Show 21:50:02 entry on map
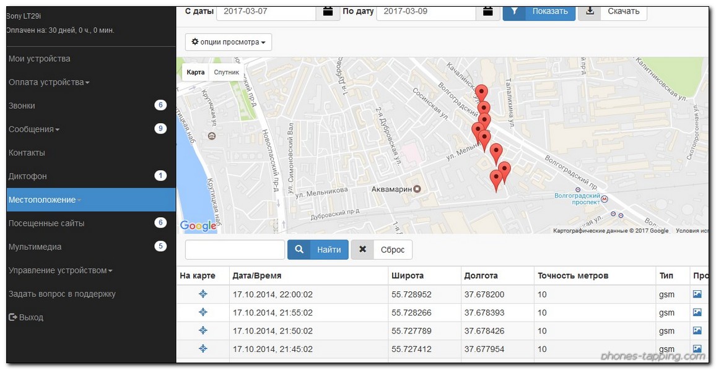 [203, 331]
